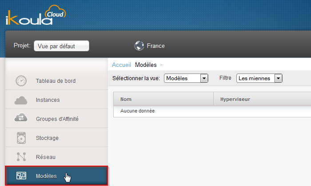The width and height of the screenshot is (311, 186).
Task: Click the Modèles template icon
Action: pyautogui.click(x=21, y=176)
